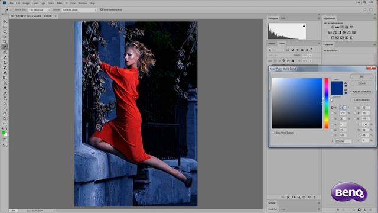Viewport: 378px width, 213px height.
Task: Toggle the Show Sampling Ring checkbox
Action: point(102,9)
